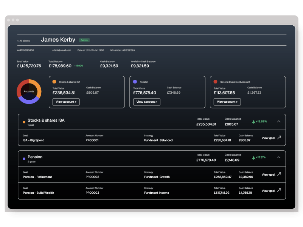Collapse the Stocks & shares ISA section

tap(279, 121)
